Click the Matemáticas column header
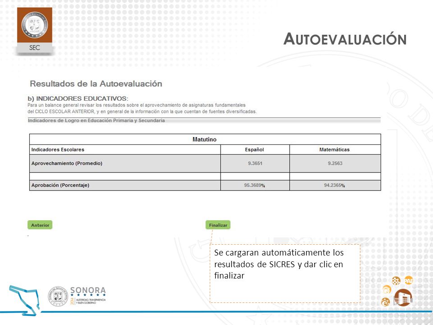This screenshot has width=433, height=325. (x=334, y=149)
